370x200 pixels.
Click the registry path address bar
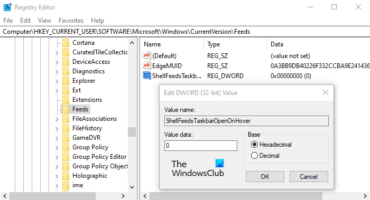pyautogui.click(x=185, y=32)
